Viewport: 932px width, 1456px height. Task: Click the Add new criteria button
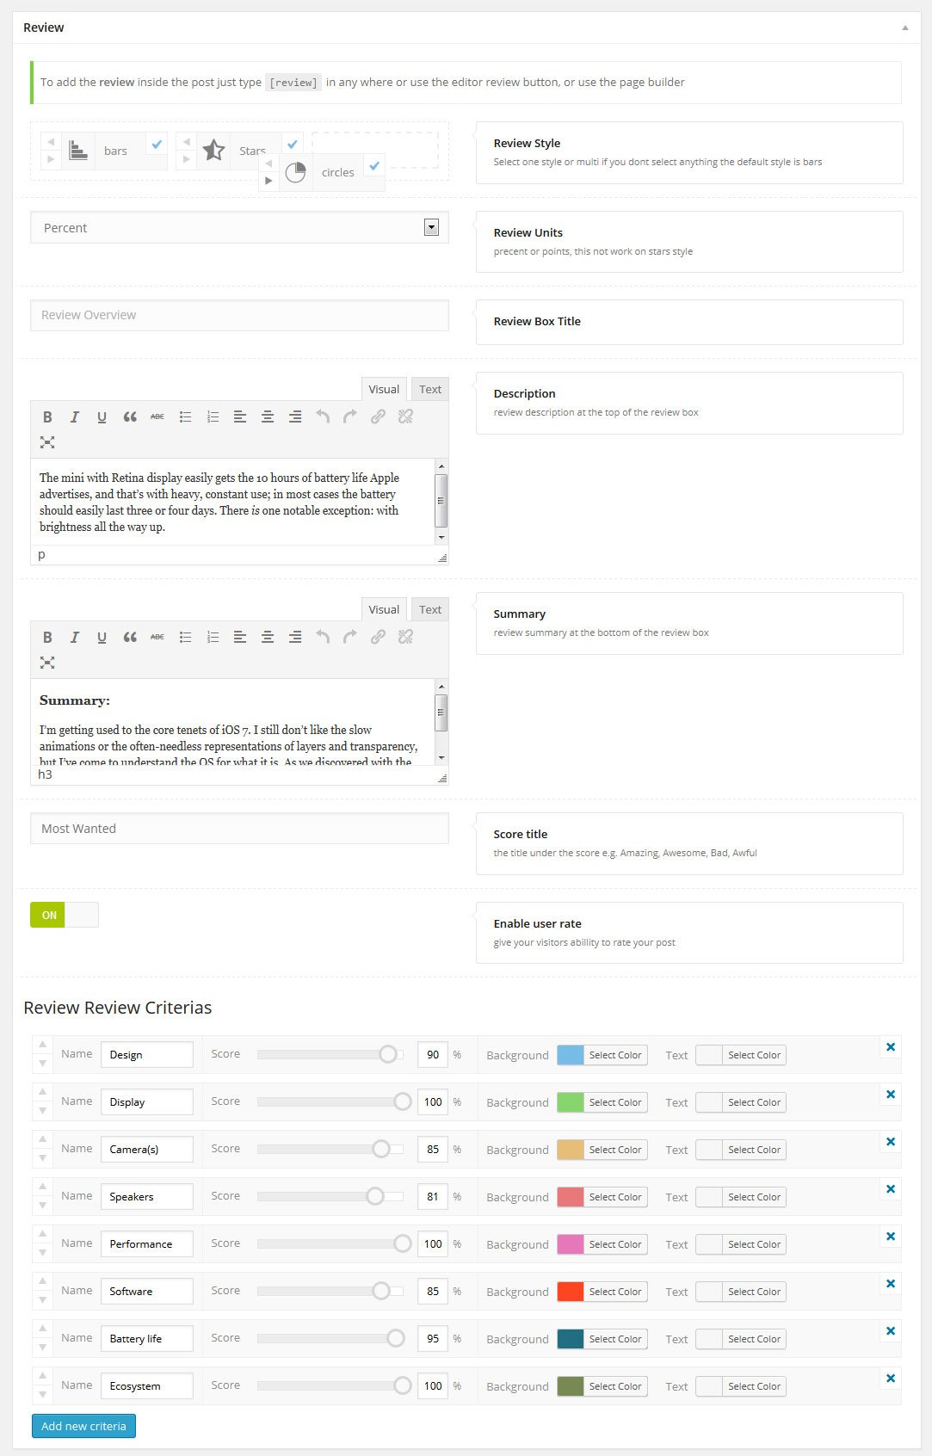coord(83,1426)
